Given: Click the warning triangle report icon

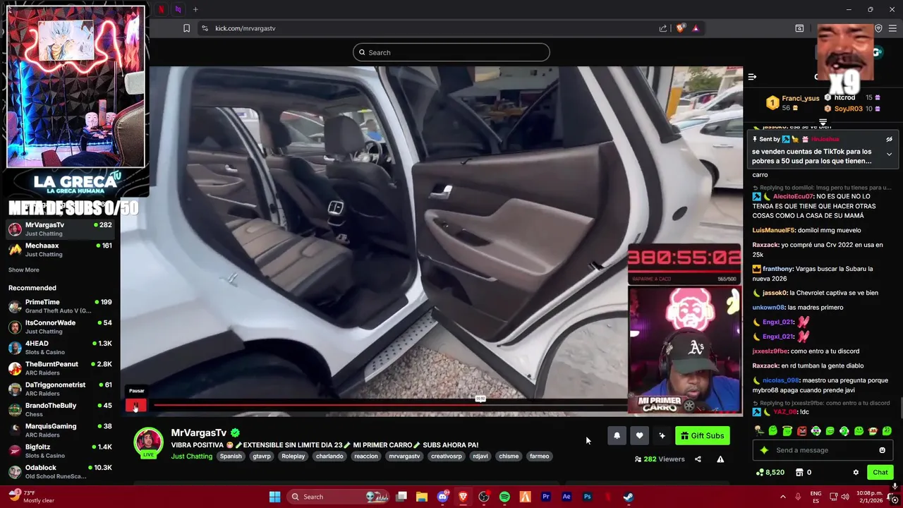Looking at the screenshot, I should tap(720, 459).
